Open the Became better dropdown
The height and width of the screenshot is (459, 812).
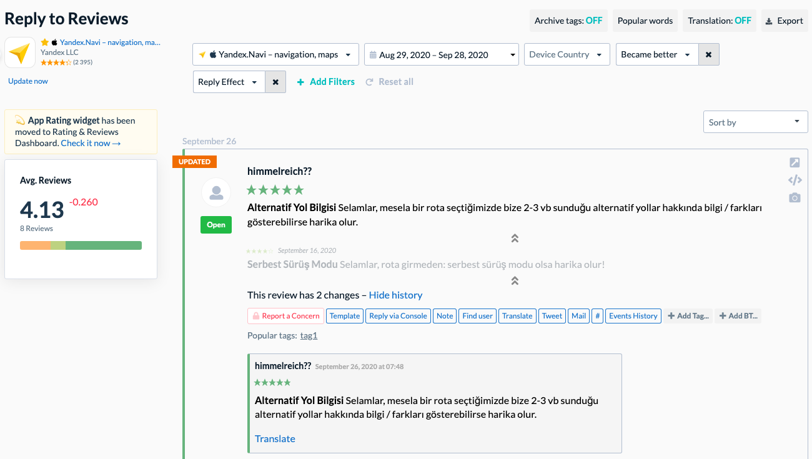click(x=657, y=54)
